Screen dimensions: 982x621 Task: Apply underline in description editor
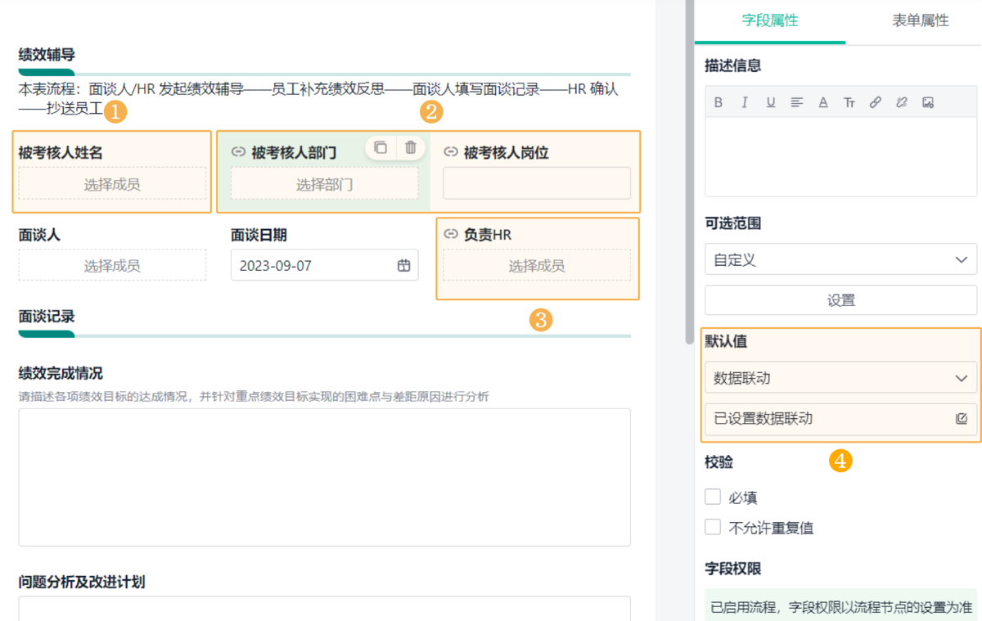pyautogui.click(x=771, y=102)
